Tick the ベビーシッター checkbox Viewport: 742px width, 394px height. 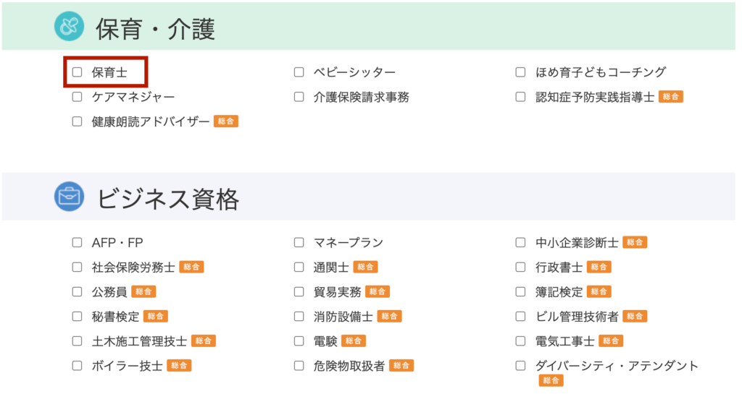click(x=299, y=72)
